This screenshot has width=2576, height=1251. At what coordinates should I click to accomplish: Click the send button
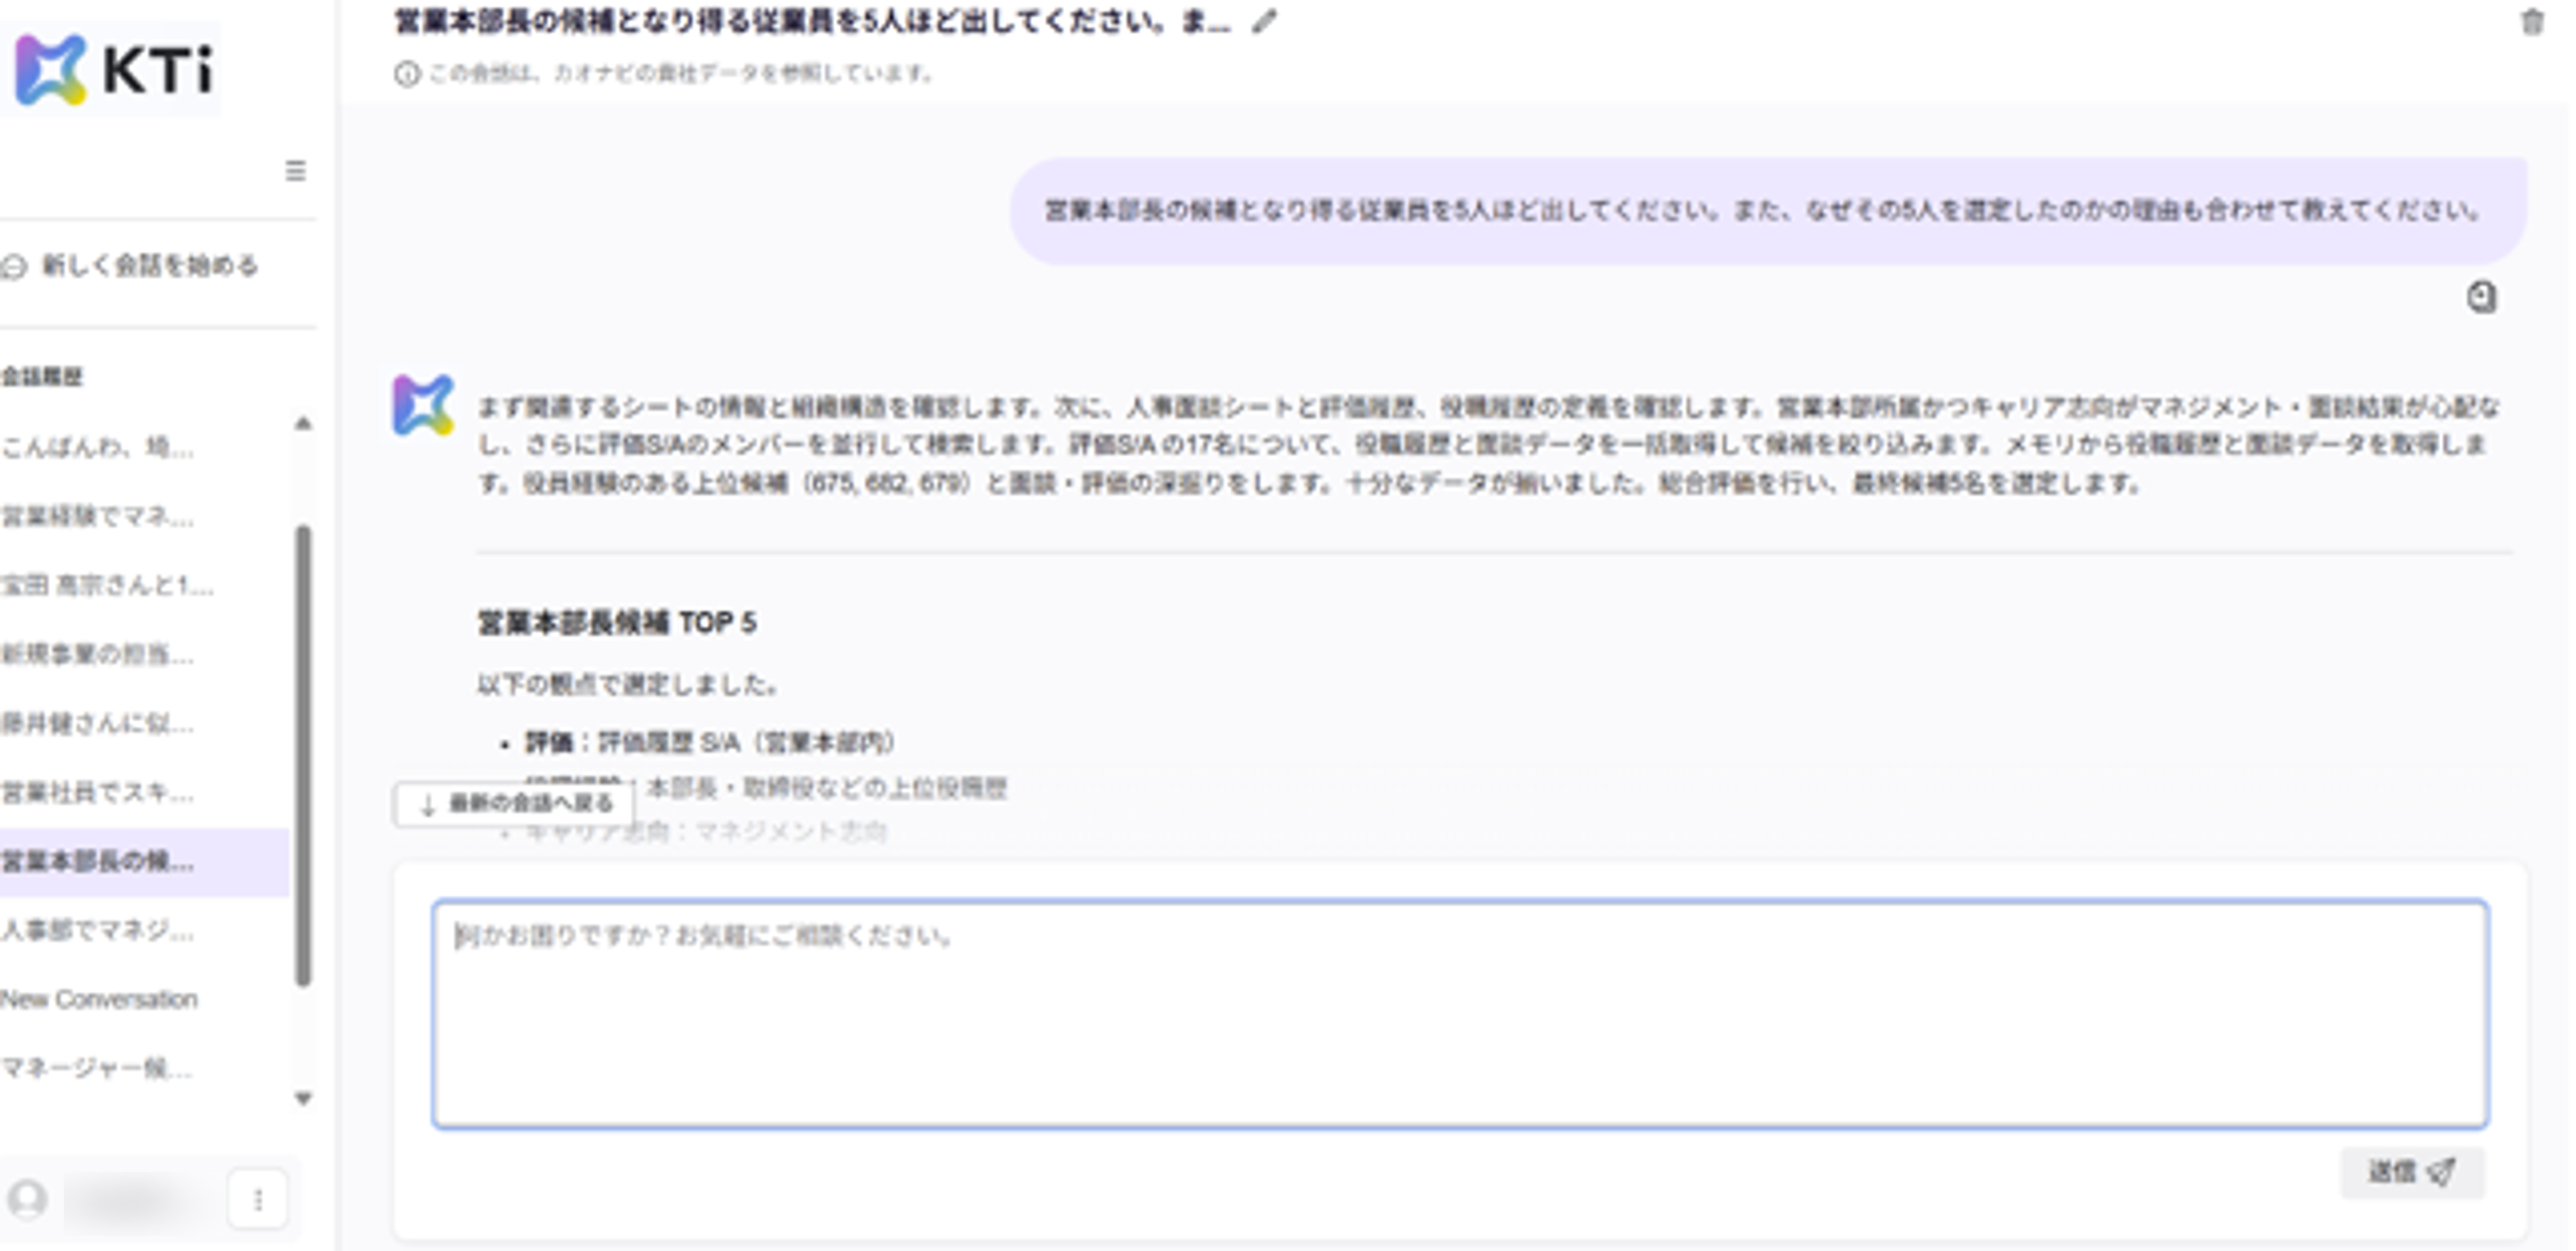[2412, 1172]
